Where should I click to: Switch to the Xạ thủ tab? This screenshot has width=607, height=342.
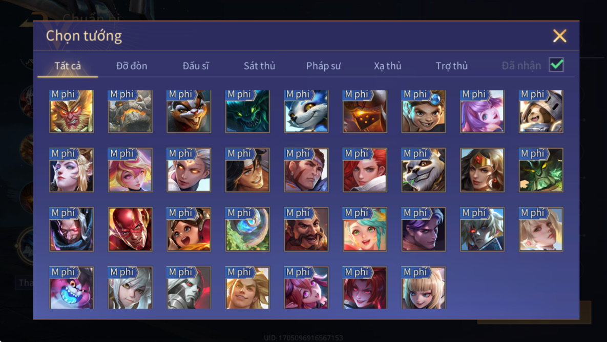[387, 66]
